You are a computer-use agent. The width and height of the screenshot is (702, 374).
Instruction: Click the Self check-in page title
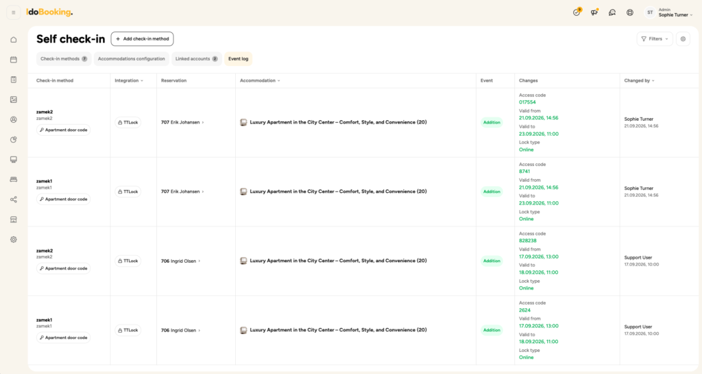click(71, 39)
